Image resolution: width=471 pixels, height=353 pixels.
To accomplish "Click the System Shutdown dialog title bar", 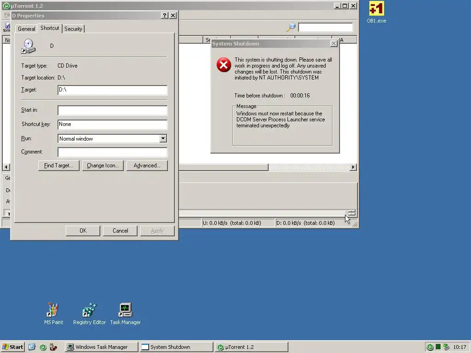I will click(x=270, y=44).
